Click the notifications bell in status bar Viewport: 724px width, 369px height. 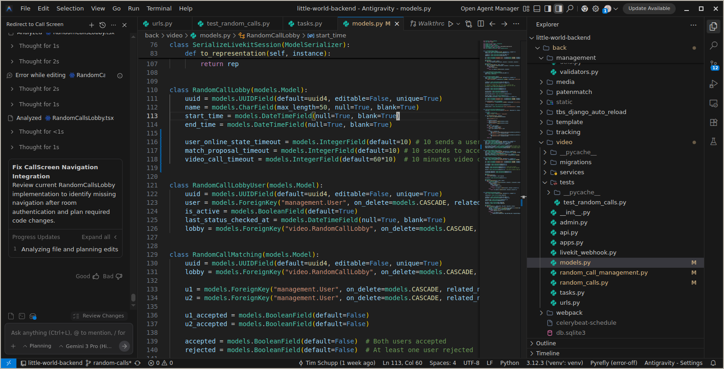coord(714,363)
